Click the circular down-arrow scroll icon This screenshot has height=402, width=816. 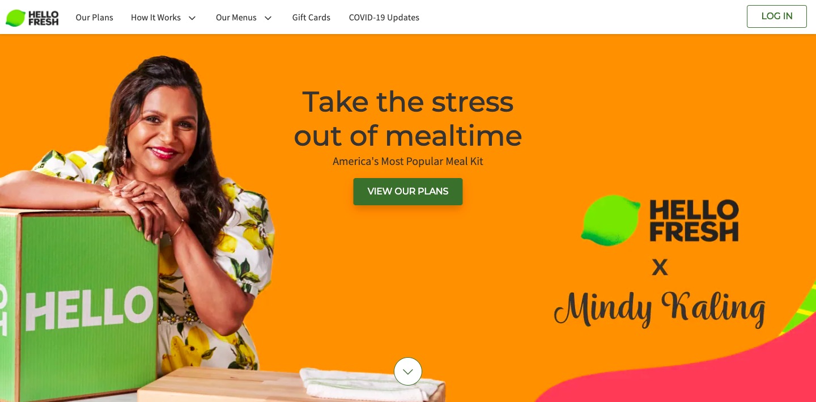[408, 371]
